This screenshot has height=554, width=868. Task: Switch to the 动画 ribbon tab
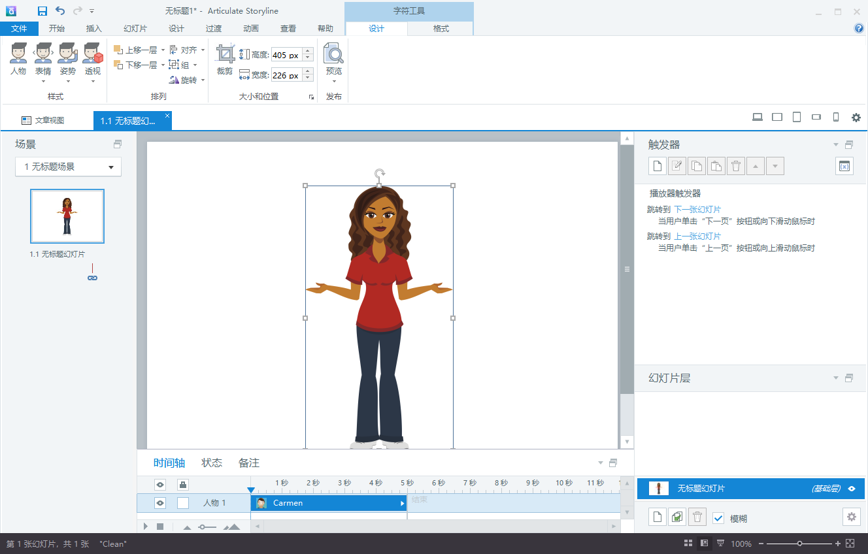click(x=251, y=29)
